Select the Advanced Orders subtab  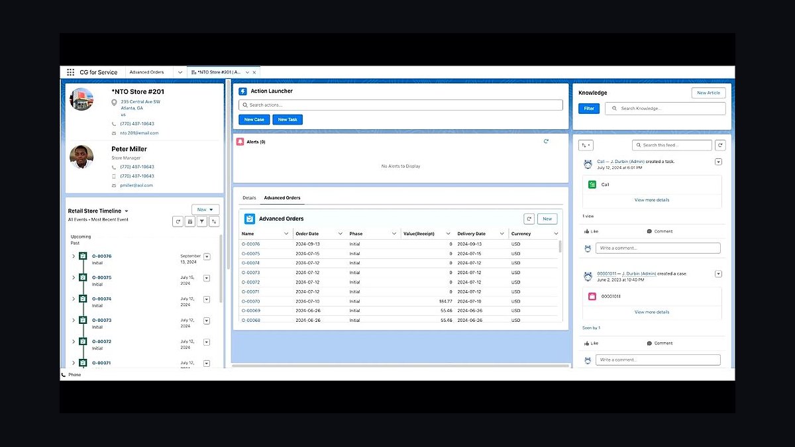coord(282,198)
